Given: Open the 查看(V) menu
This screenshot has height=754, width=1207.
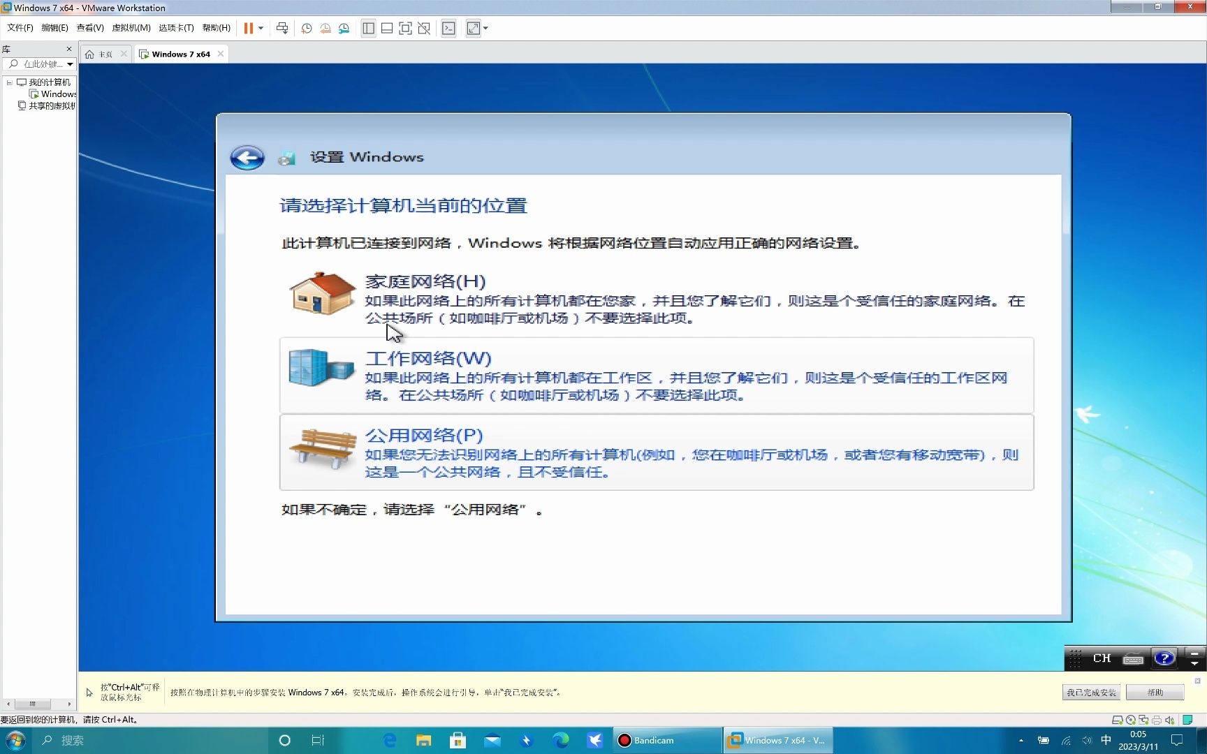Looking at the screenshot, I should point(90,28).
